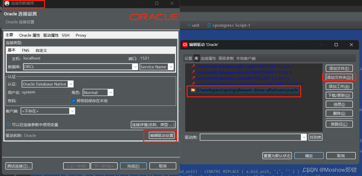Image resolution: width=362 pixels, height=176 pixels.
Task: Click the 添加工件(A) button
Action: 339,86
